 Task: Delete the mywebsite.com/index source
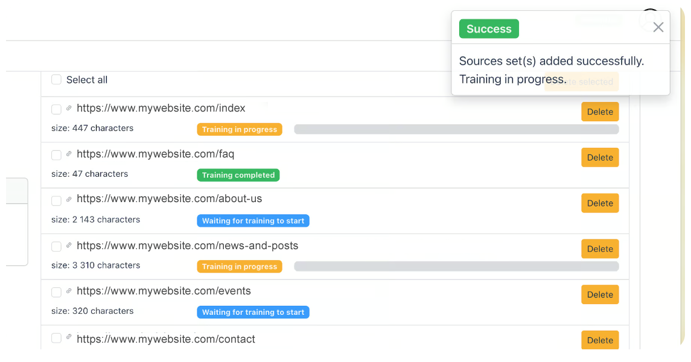tap(600, 112)
